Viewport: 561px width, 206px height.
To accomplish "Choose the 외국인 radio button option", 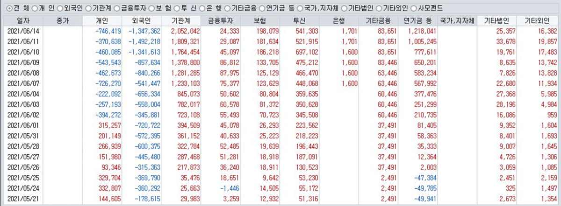I will click(60, 8).
